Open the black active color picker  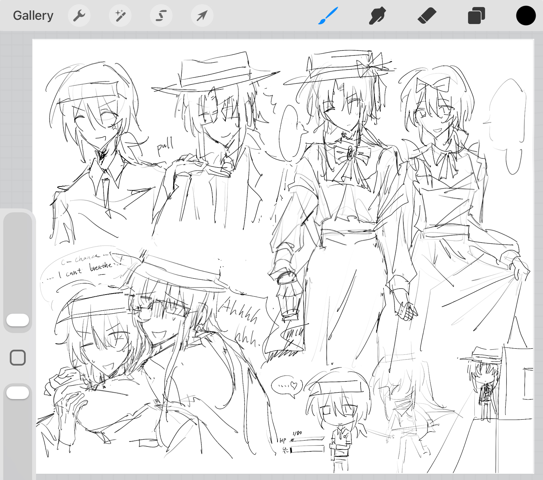point(526,16)
